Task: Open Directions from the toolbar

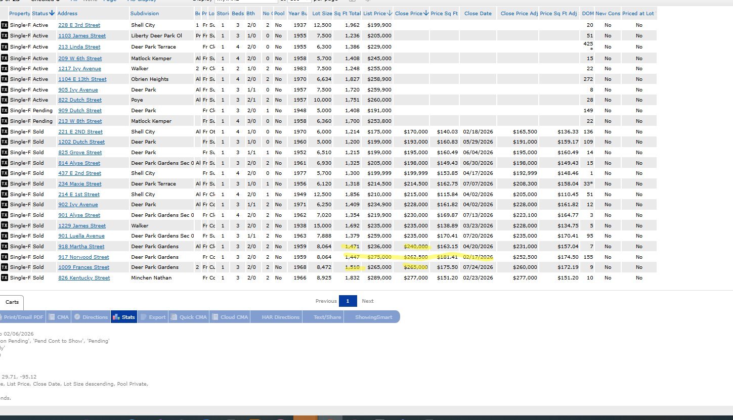Action: coord(91,317)
